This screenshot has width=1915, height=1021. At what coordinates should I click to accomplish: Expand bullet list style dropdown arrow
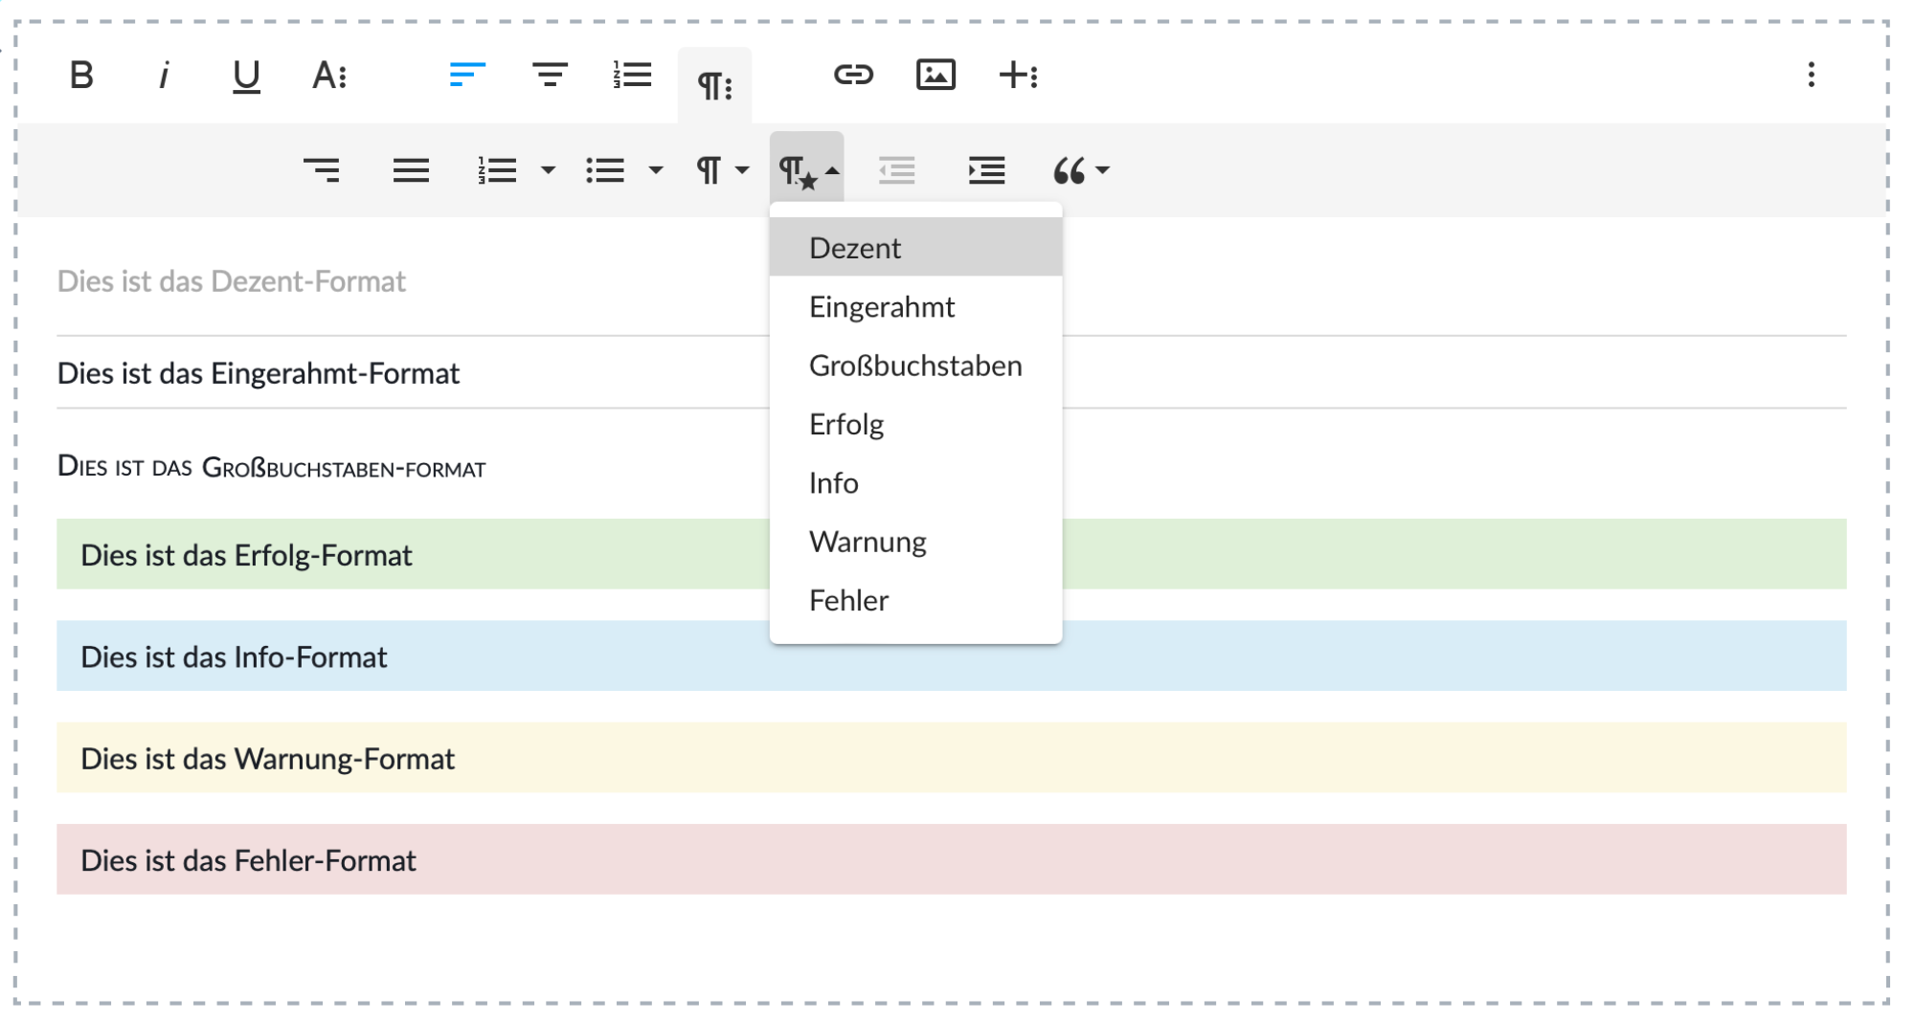[656, 170]
